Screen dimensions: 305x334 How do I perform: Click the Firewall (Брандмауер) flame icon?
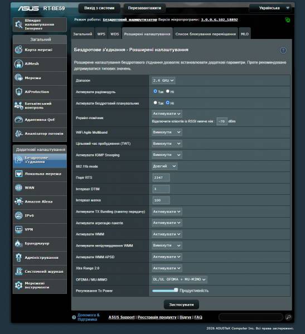coord(18,243)
